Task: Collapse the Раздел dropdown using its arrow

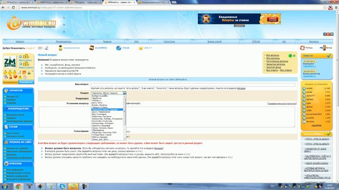Action: click(124, 93)
